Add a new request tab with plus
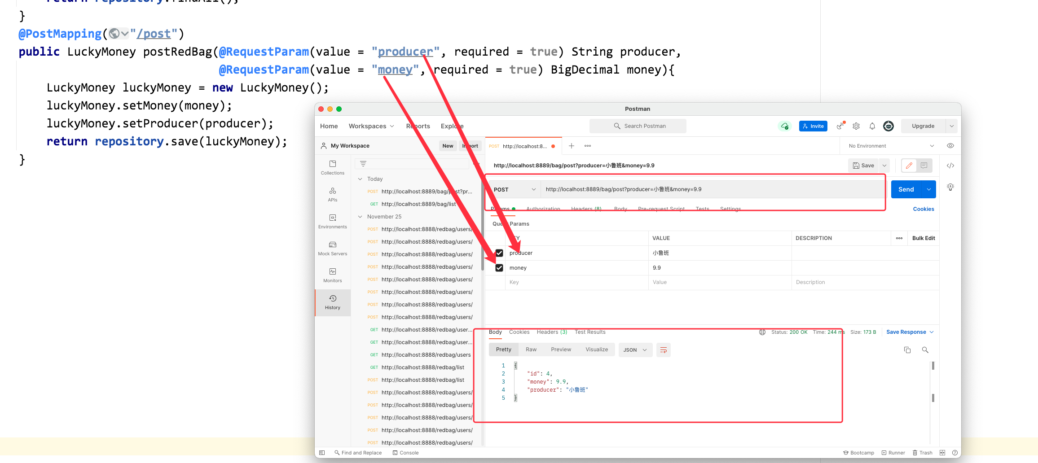The height and width of the screenshot is (463, 1038). point(572,146)
